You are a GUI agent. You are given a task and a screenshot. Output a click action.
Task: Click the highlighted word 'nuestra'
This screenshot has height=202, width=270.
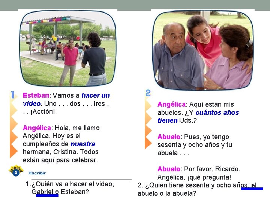coord(83,144)
